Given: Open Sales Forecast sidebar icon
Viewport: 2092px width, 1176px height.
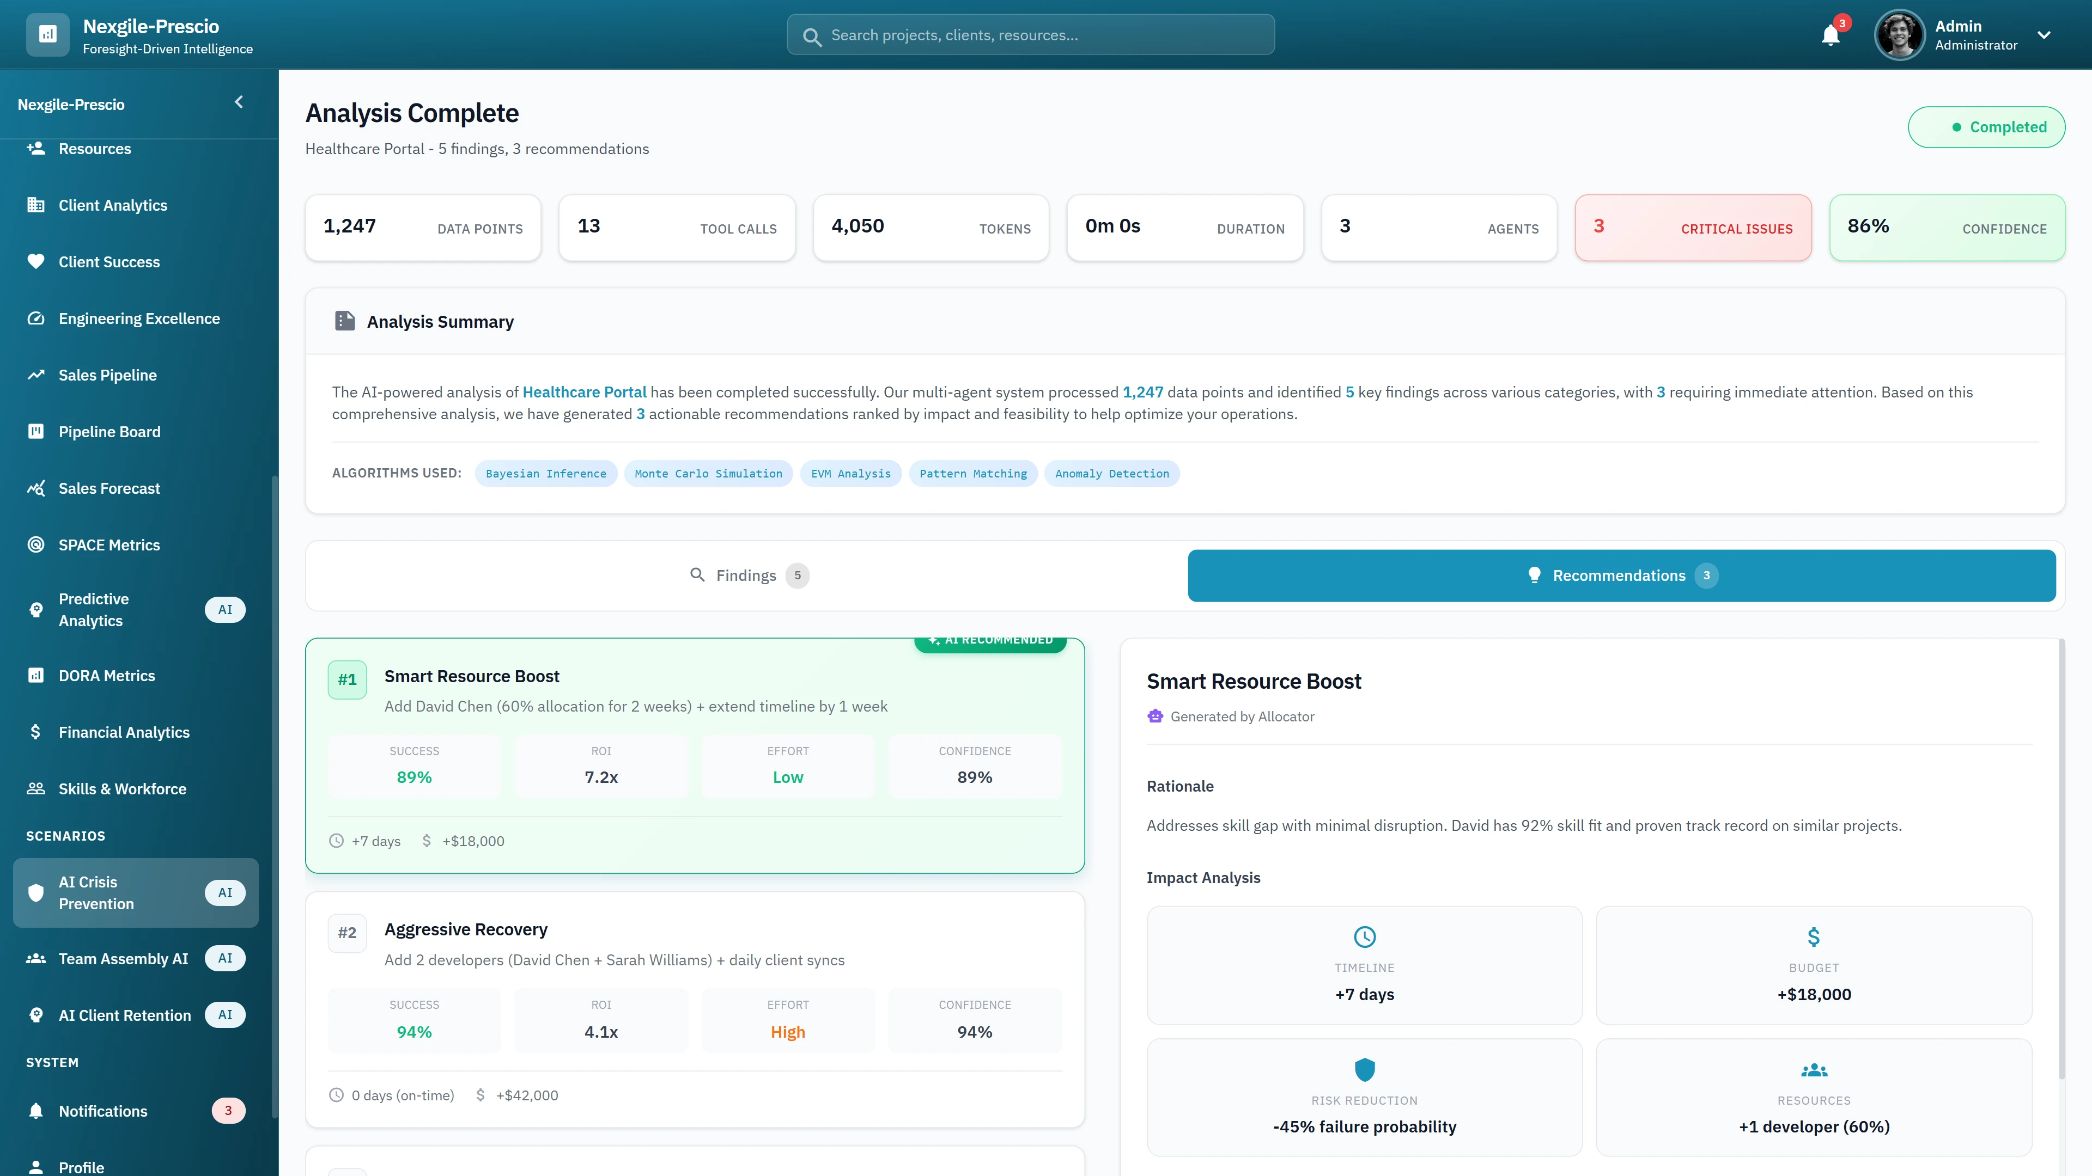Looking at the screenshot, I should [36, 488].
